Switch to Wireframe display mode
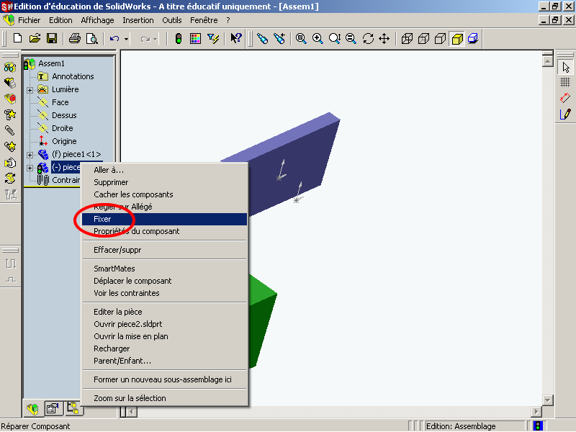Image resolution: width=576 pixels, height=432 pixels. [407, 38]
